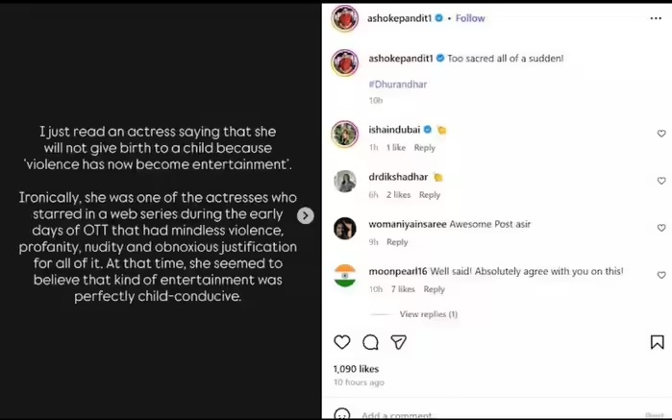
Task: Reply to ishaindubai's comment
Action: point(424,148)
